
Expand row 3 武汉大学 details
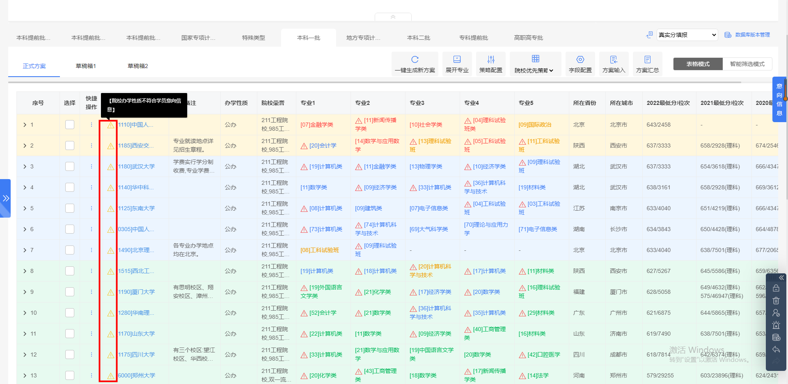[x=25, y=166]
